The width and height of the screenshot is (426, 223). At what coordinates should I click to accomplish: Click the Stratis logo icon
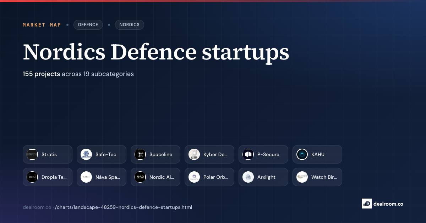point(32,154)
